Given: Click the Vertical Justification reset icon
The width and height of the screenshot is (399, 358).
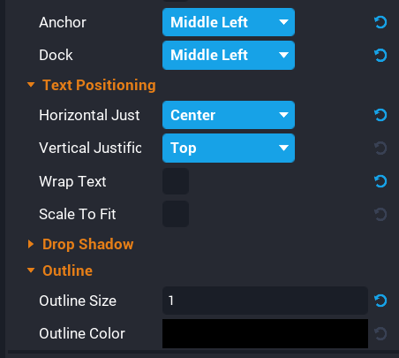Looking at the screenshot, I should [x=380, y=148].
